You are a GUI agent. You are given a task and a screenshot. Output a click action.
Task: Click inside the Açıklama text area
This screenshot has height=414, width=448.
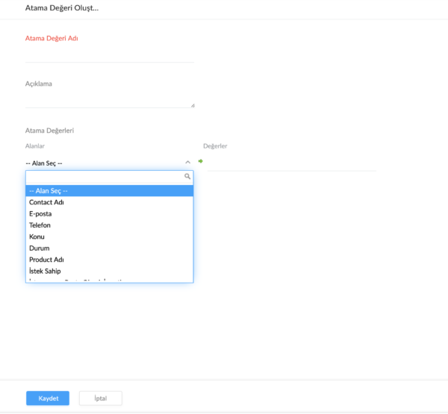pyautogui.click(x=109, y=100)
